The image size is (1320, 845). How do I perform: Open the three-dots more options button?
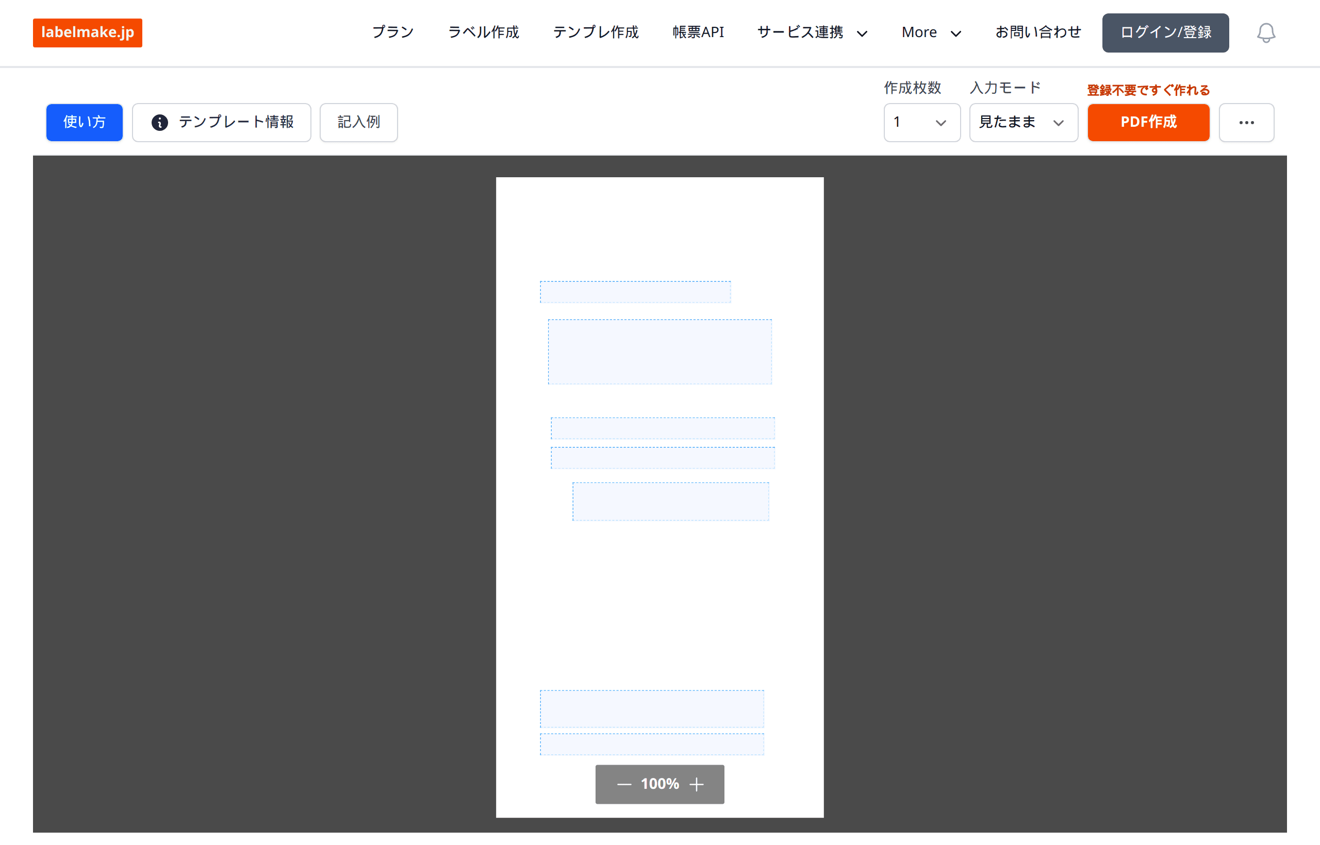(1246, 122)
